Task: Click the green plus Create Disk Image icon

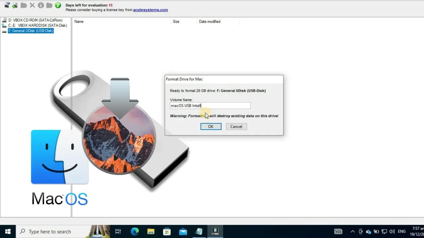Action: coord(15,5)
